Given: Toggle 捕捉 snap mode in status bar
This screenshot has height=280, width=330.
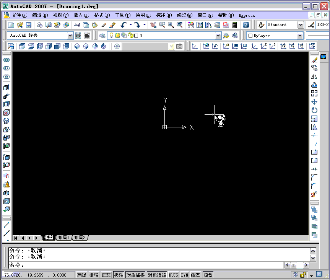Looking at the screenshot, I should pyautogui.click(x=82, y=275).
